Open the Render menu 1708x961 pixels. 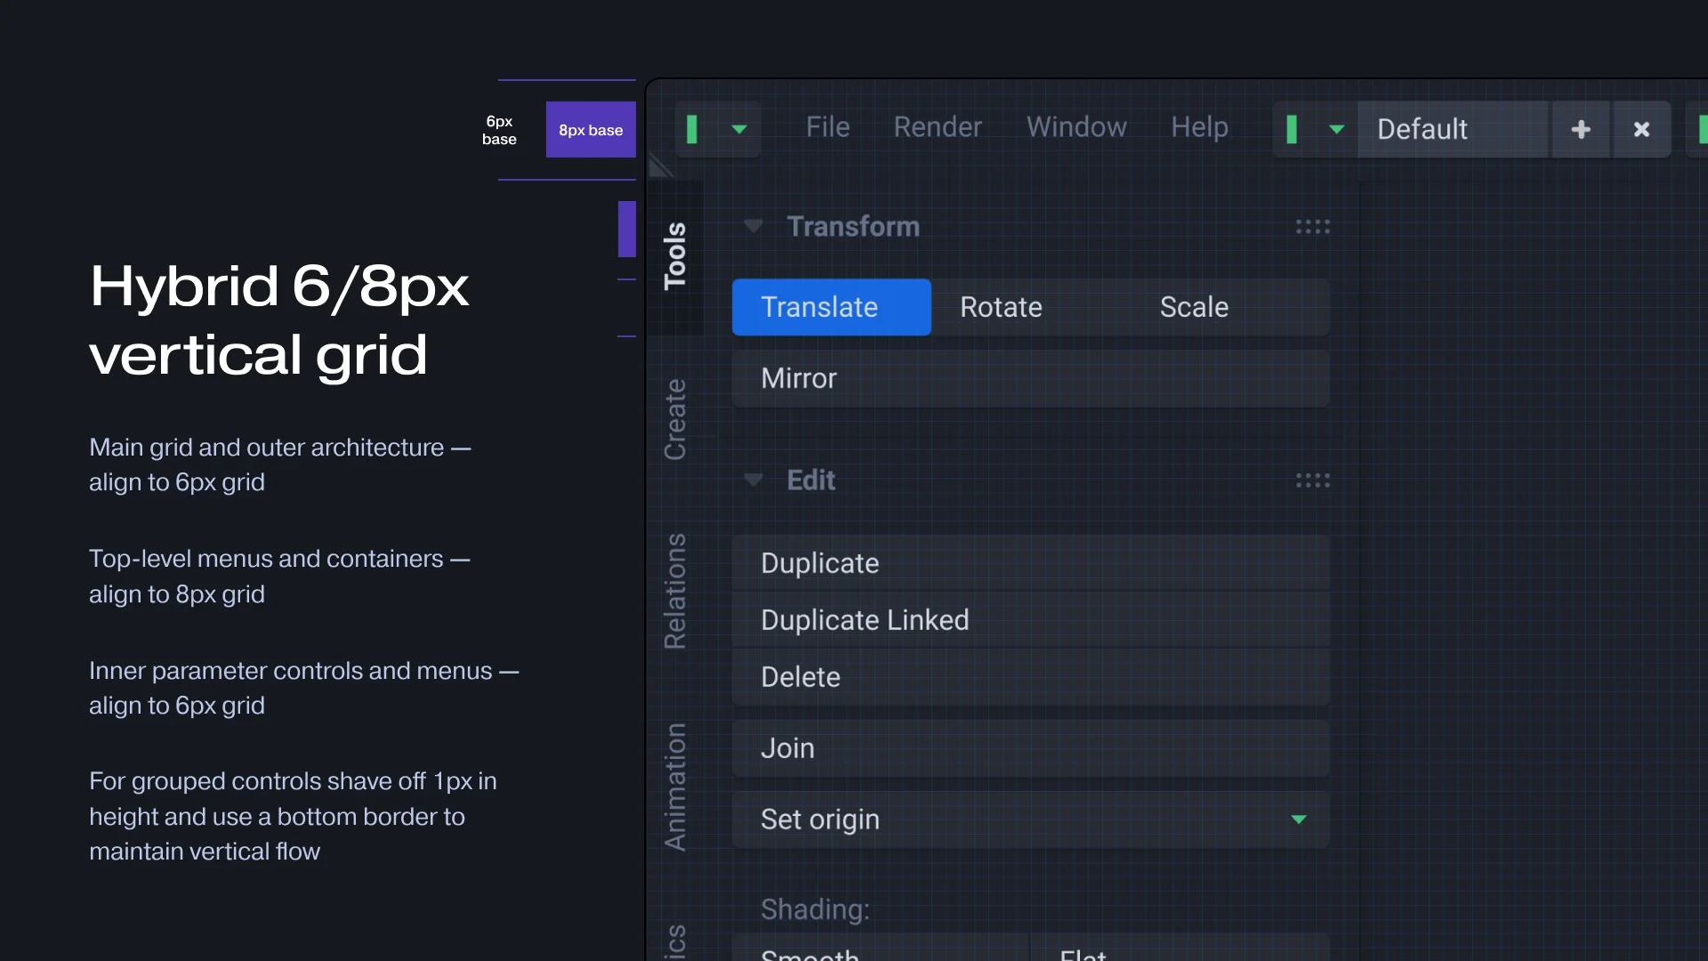938,127
